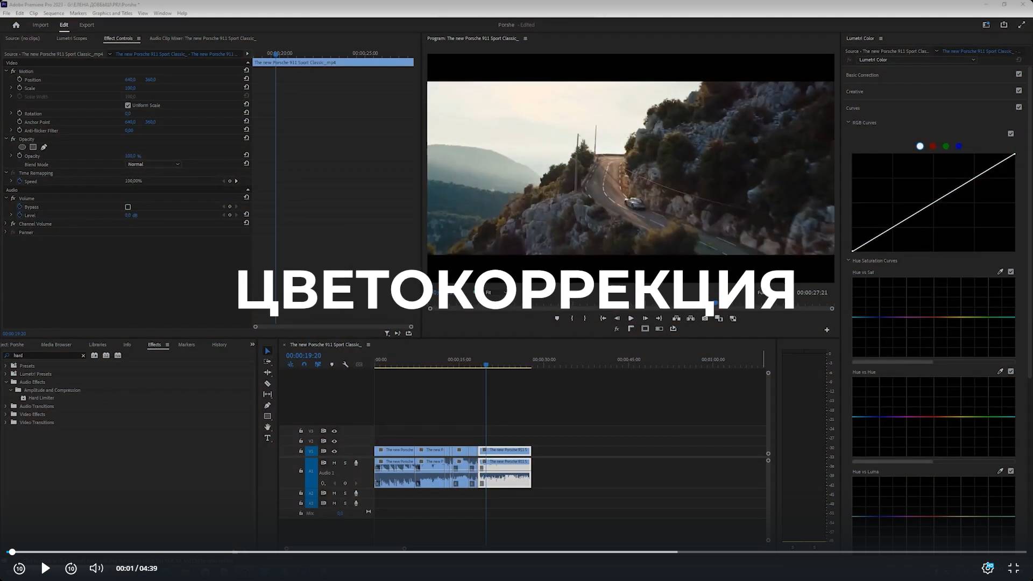Toggle V1 track eye visibility
Image resolution: width=1033 pixels, height=581 pixels.
(334, 451)
